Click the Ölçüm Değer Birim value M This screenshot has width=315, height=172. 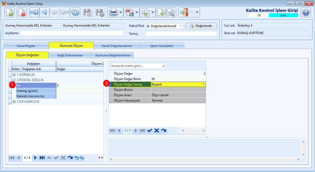tap(178, 79)
